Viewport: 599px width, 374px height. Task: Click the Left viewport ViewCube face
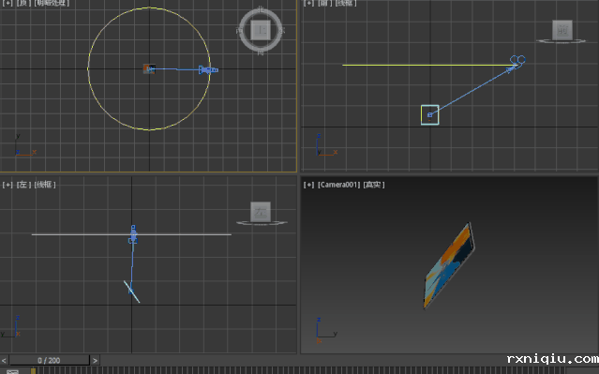(x=261, y=212)
